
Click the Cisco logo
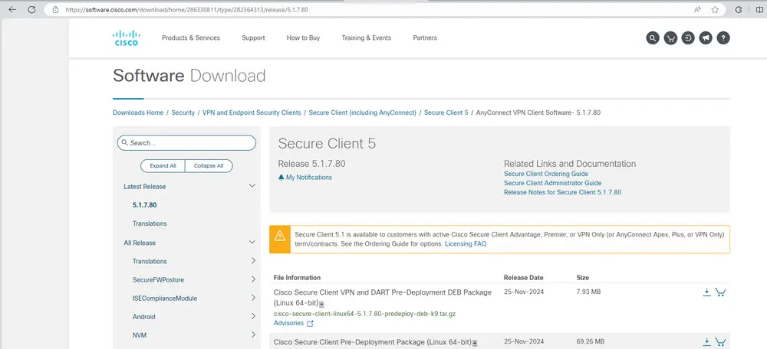[127, 38]
